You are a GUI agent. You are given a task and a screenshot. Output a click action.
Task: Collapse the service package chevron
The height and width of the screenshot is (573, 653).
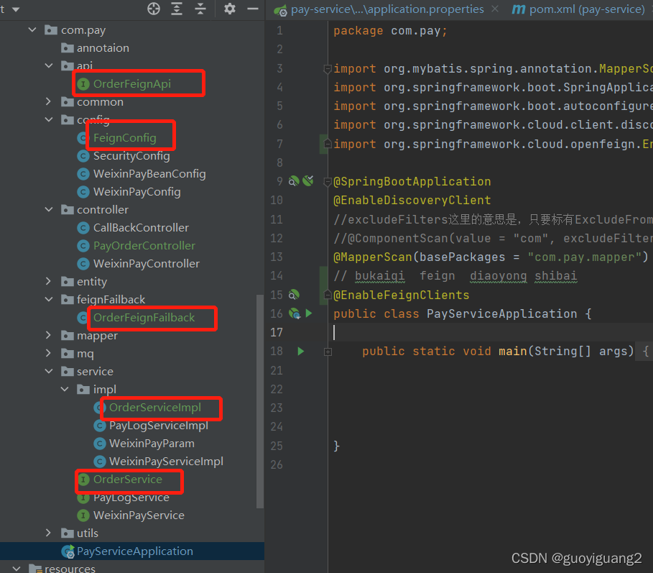(49, 371)
